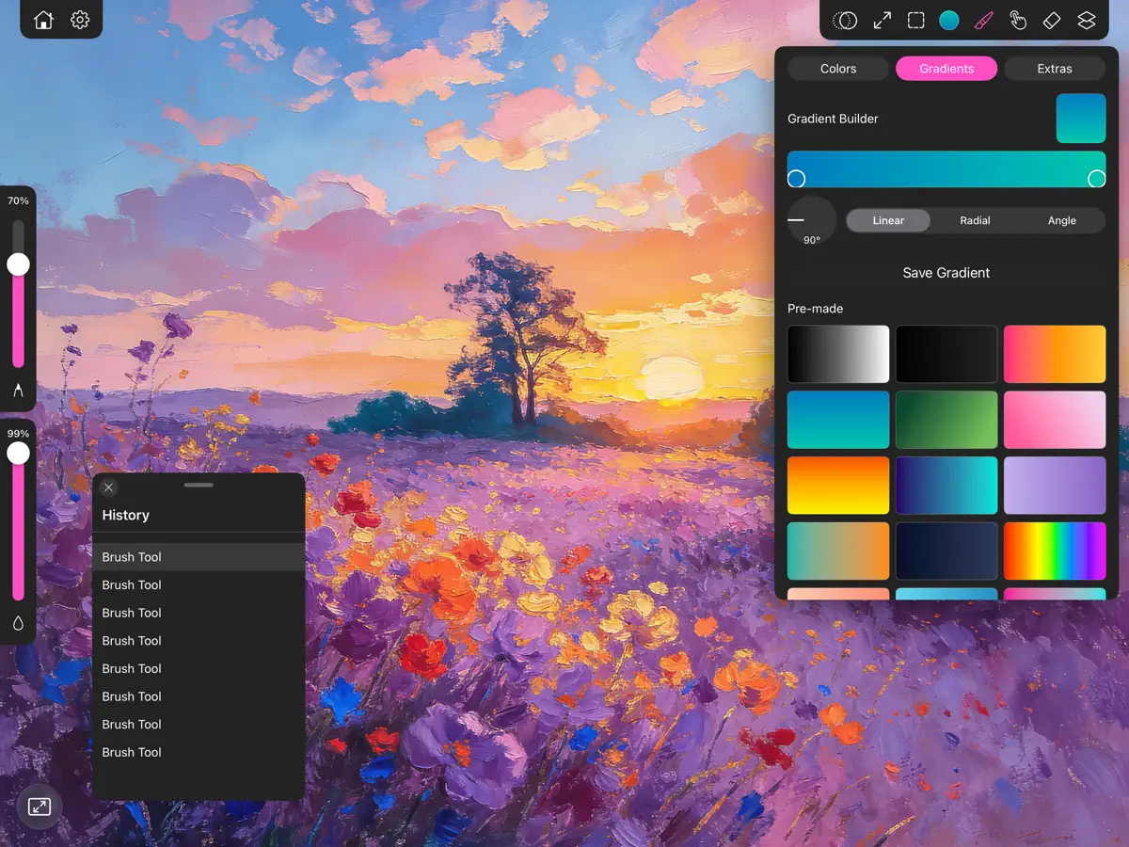Choose the Linear gradient type

(x=888, y=220)
